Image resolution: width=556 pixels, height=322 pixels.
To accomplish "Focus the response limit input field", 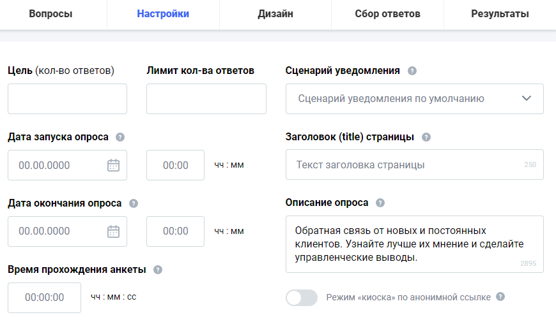I will click(206, 99).
